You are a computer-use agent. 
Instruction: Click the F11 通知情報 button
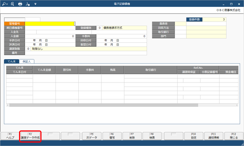(214, 136)
